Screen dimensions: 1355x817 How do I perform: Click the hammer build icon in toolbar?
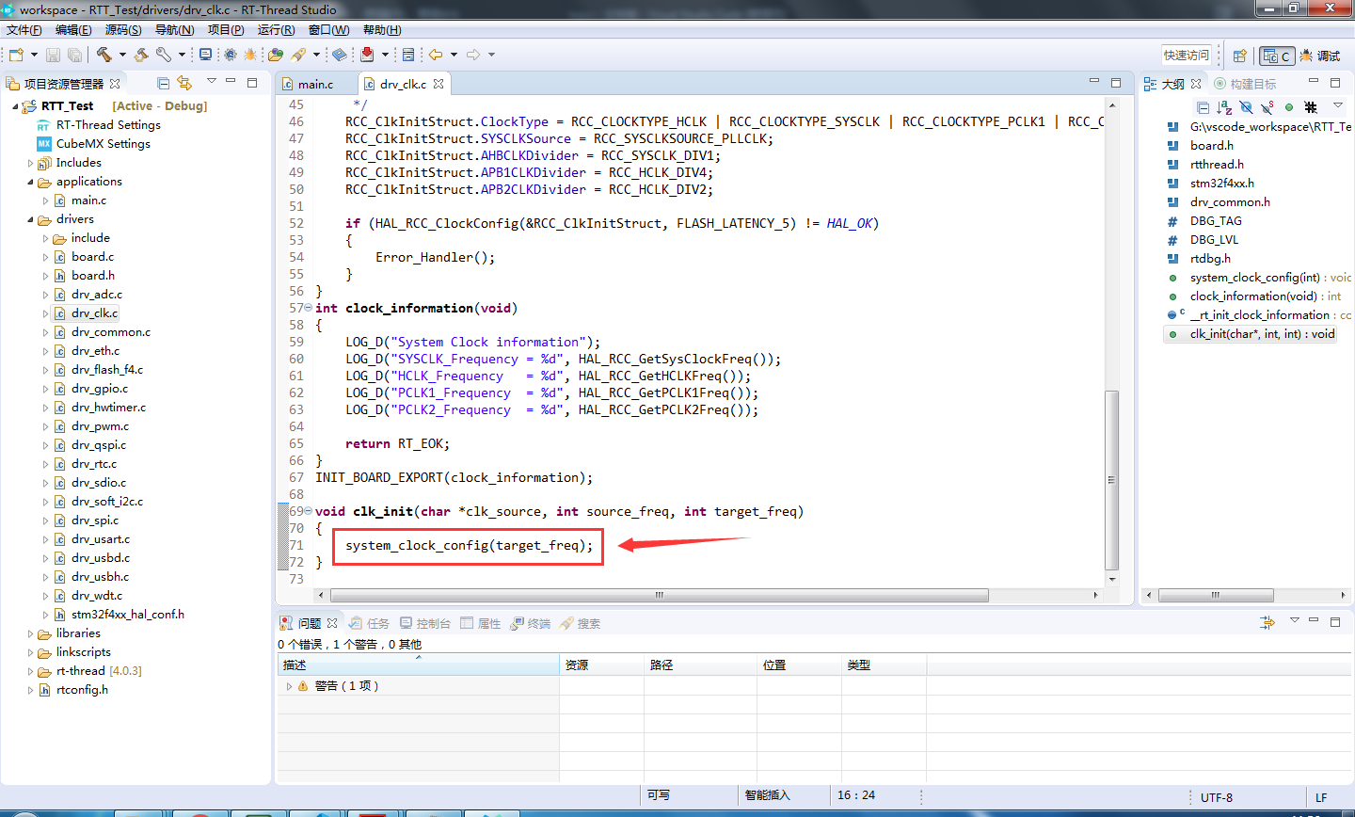104,55
